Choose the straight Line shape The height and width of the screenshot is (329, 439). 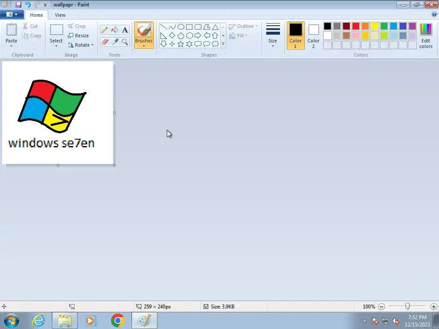click(x=163, y=27)
